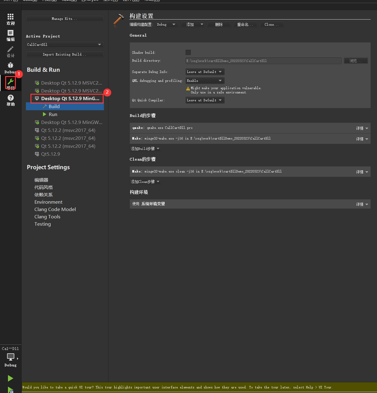Click the 浏览 browse button
Screen dimensions: 377x393
tap(356, 60)
